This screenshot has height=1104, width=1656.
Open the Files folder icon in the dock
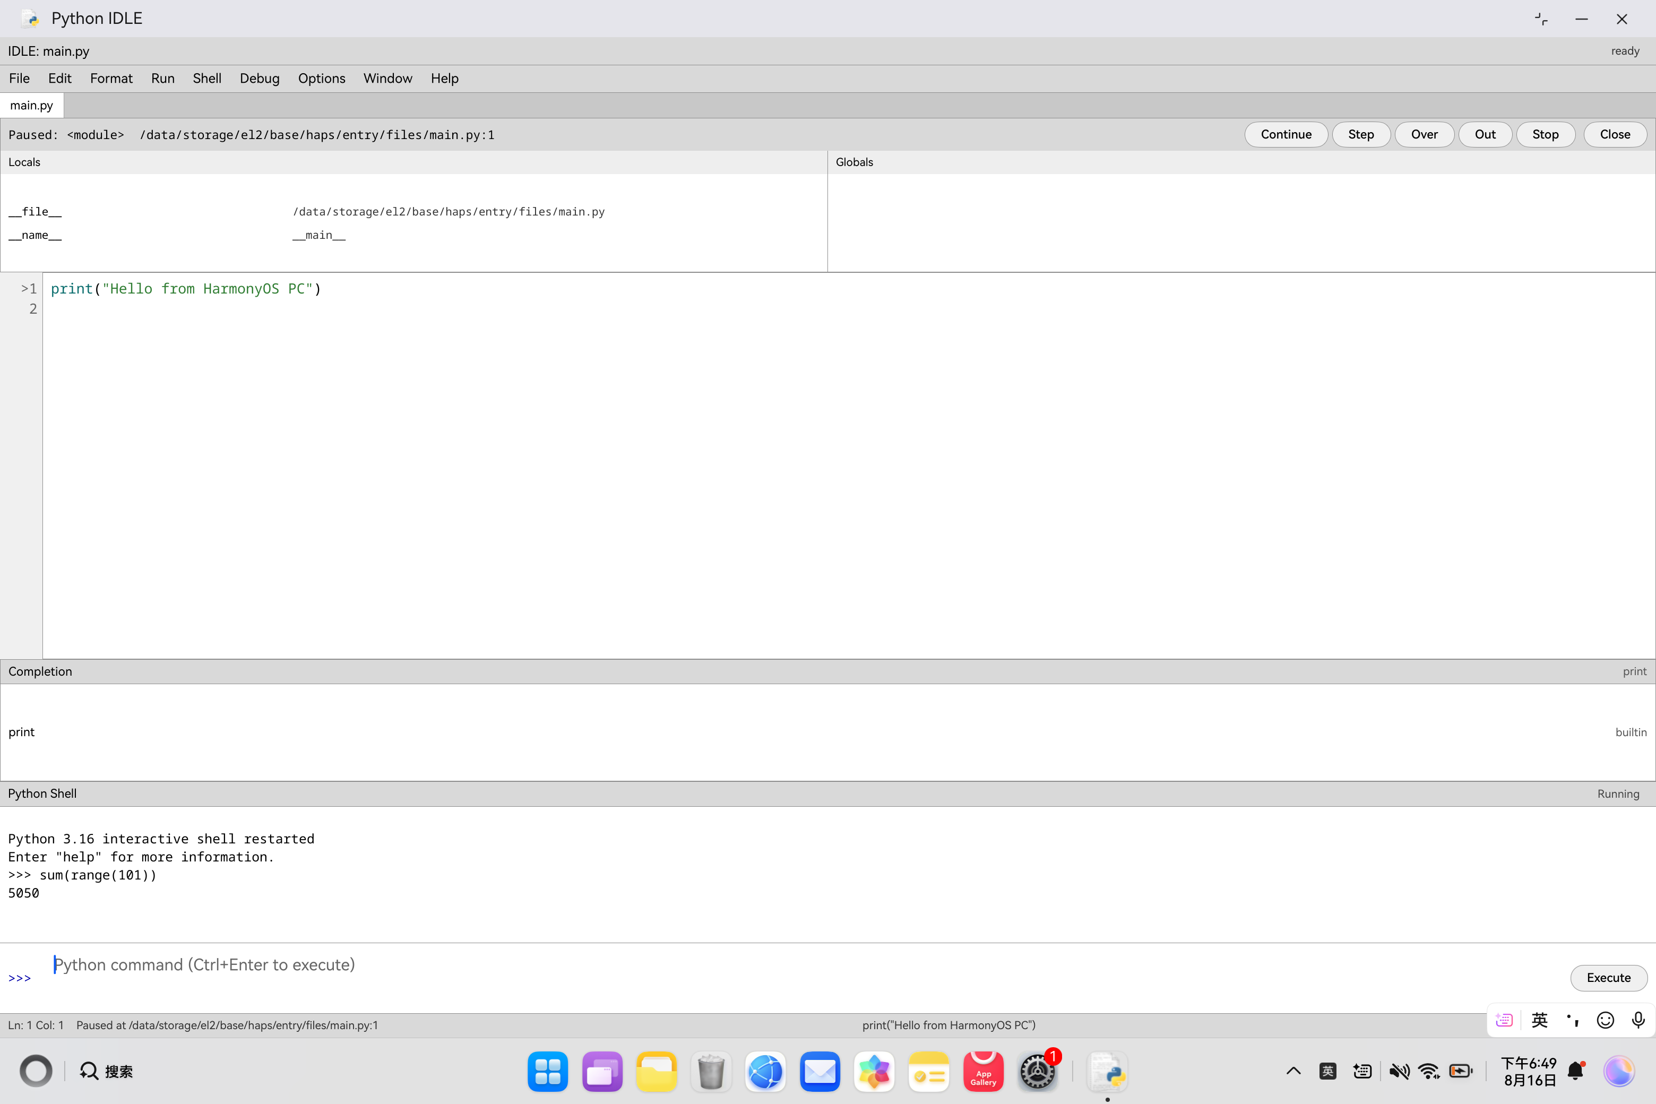(x=656, y=1072)
